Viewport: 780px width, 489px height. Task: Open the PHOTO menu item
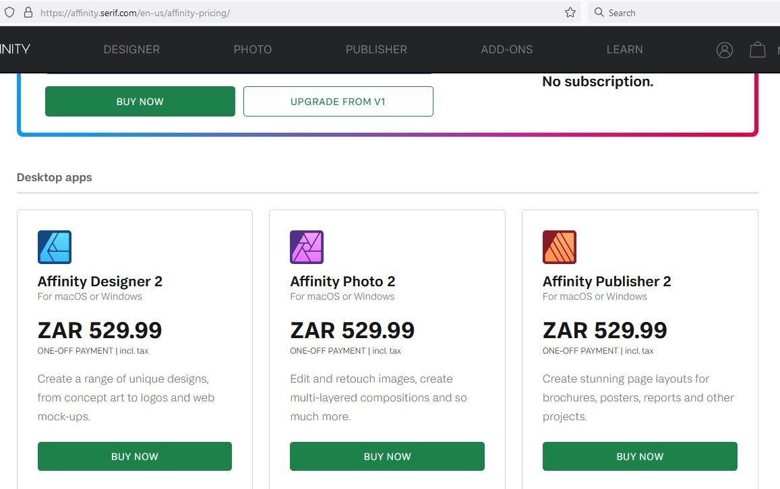[253, 49]
